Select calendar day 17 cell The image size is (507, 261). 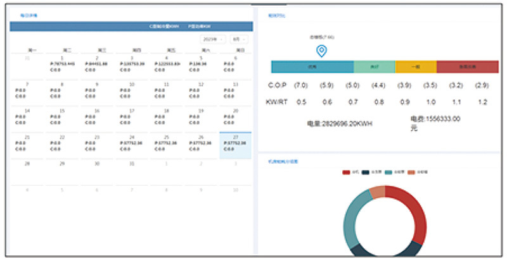click(x=131, y=119)
